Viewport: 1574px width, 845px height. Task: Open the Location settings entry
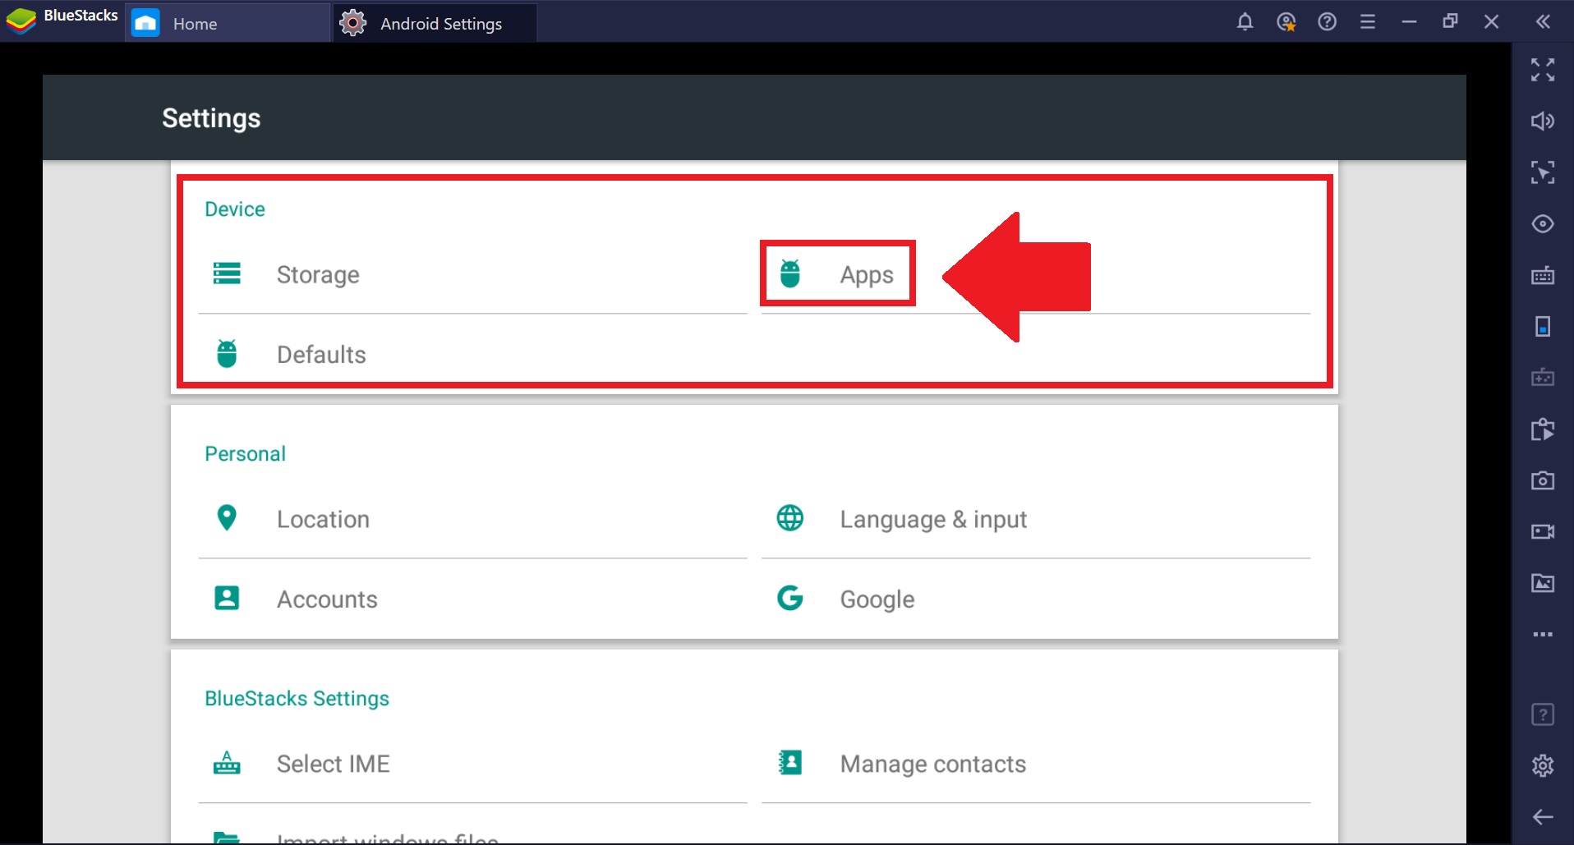click(472, 519)
